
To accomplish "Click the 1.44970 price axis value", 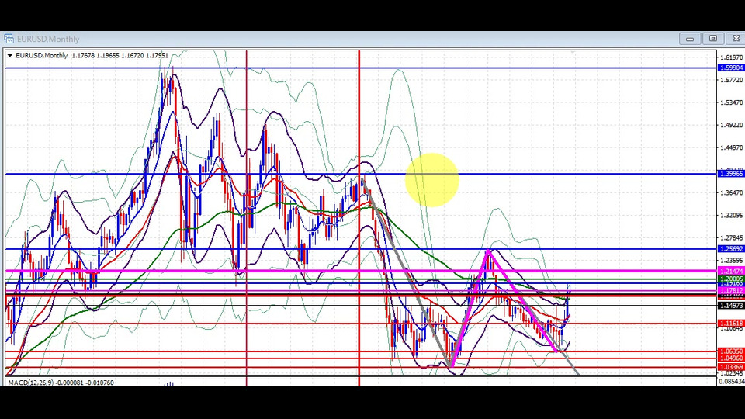I will tap(731, 147).
